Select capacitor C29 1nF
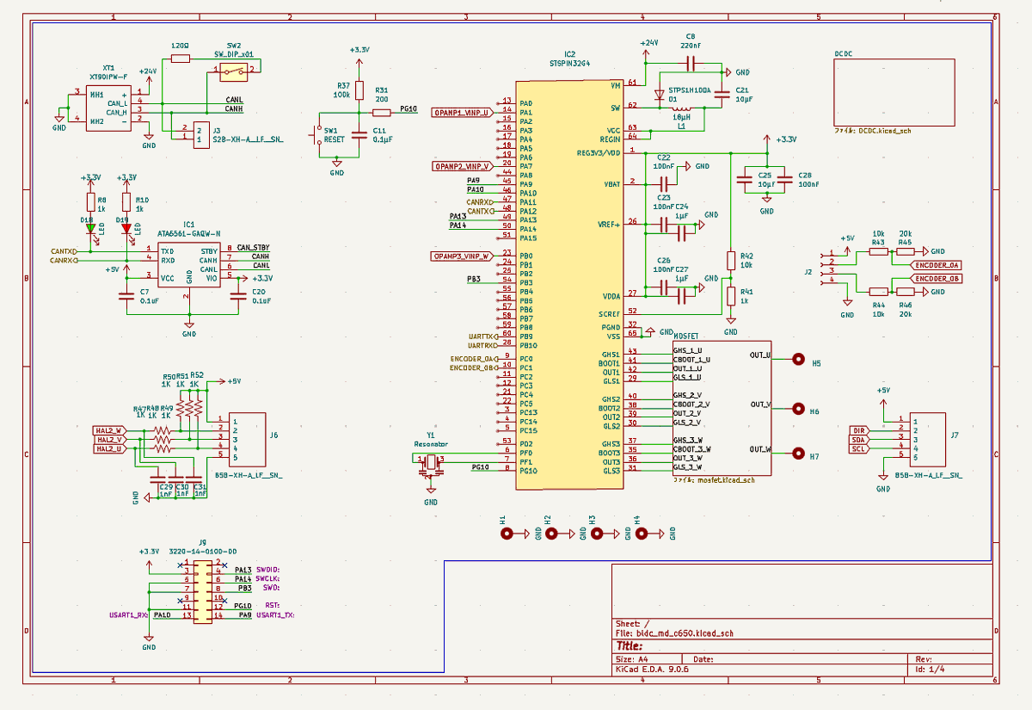The height and width of the screenshot is (710, 1032). point(157,478)
